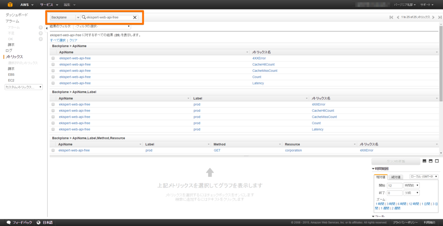This screenshot has height=226, width=443.
Task: Open the results filter dropdown
Action: click(102, 26)
